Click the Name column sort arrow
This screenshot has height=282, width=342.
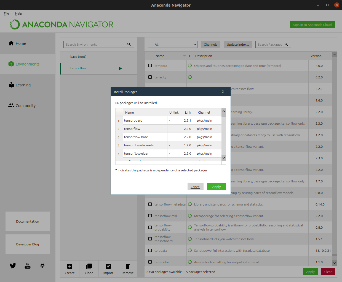coord(185,56)
